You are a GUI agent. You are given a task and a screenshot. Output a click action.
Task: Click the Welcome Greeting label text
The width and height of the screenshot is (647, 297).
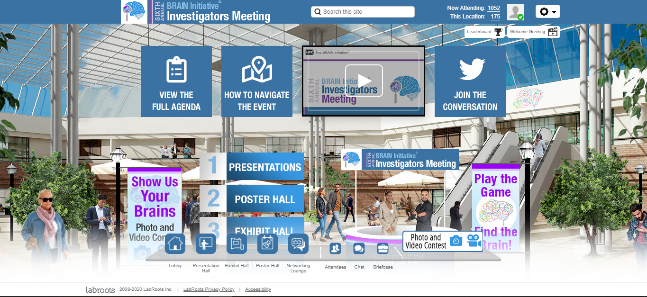click(528, 32)
